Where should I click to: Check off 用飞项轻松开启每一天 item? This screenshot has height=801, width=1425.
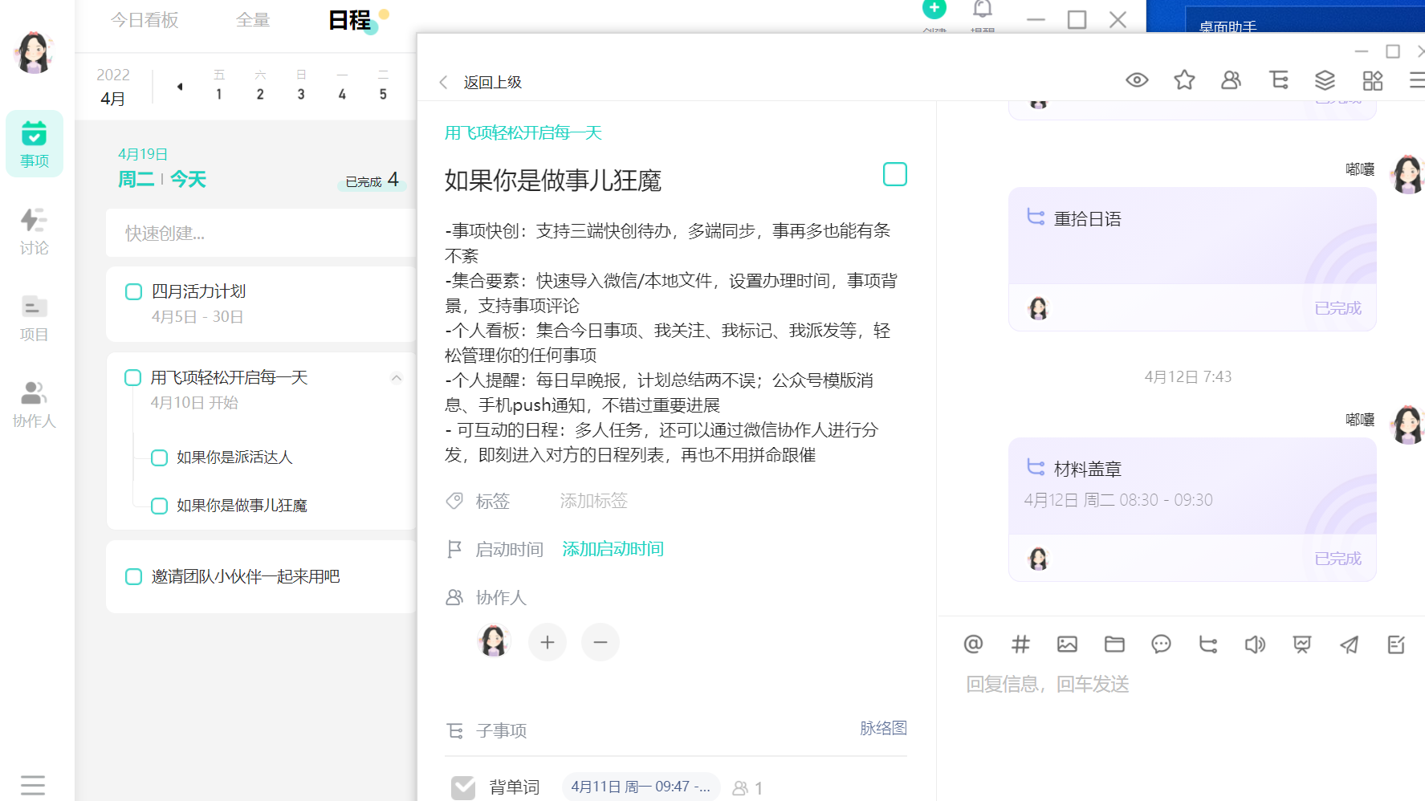tap(133, 377)
